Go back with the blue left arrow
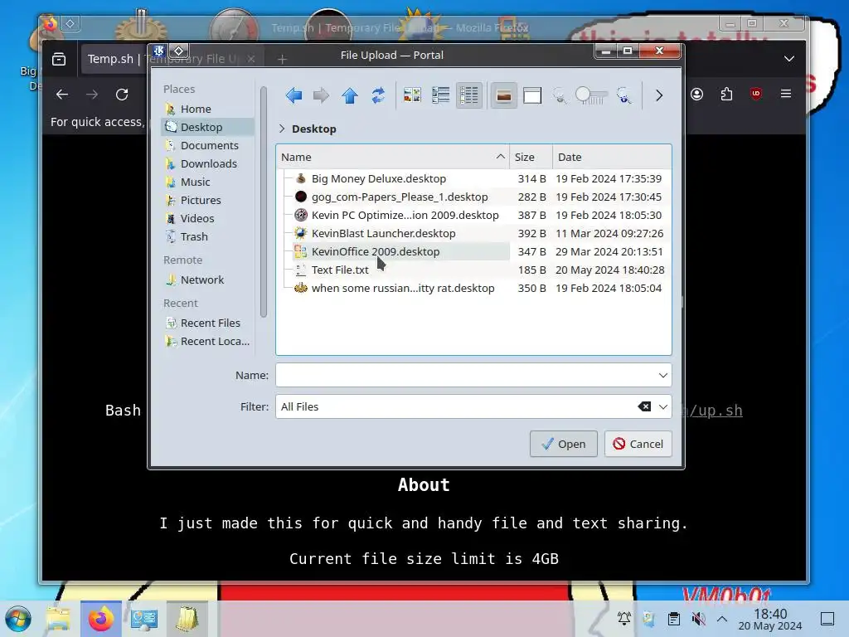Image resolution: width=849 pixels, height=637 pixels. click(294, 96)
